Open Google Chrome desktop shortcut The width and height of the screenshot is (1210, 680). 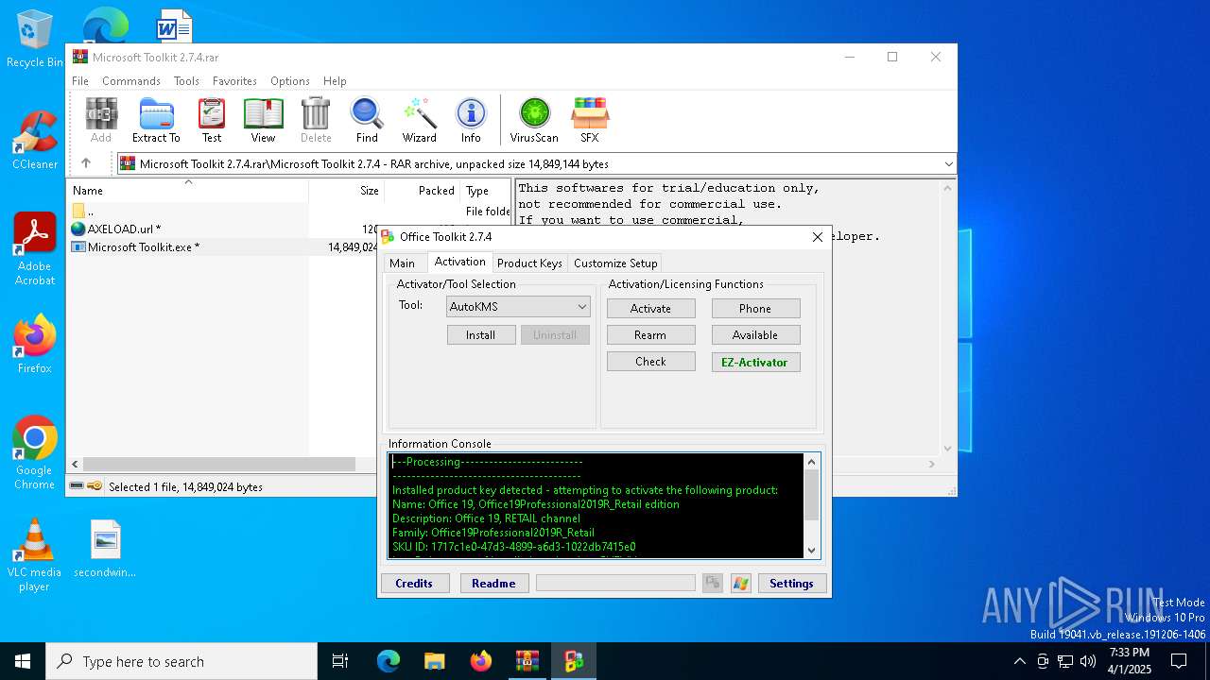[x=35, y=453]
